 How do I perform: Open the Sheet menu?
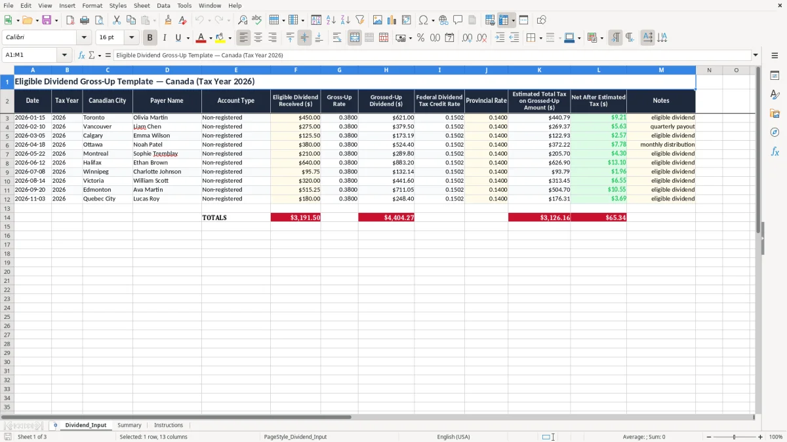point(142,5)
